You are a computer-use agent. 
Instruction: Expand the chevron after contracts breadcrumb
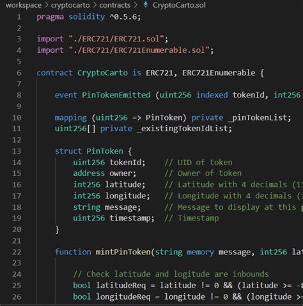tap(136, 5)
